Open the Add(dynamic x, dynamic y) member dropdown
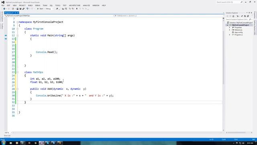 tap(169, 16)
